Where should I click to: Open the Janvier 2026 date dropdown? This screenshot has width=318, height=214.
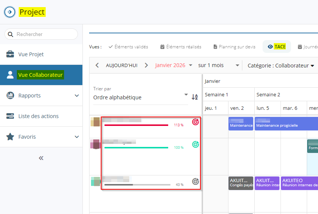[x=174, y=65]
